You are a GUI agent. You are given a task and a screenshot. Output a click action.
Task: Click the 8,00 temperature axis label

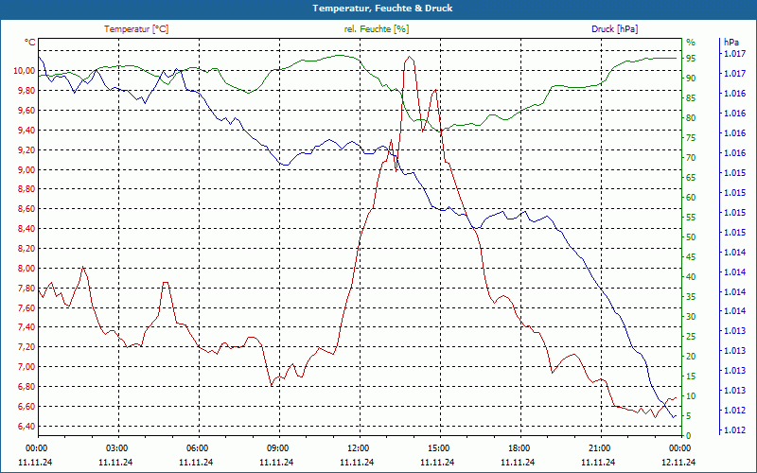pyautogui.click(x=26, y=269)
